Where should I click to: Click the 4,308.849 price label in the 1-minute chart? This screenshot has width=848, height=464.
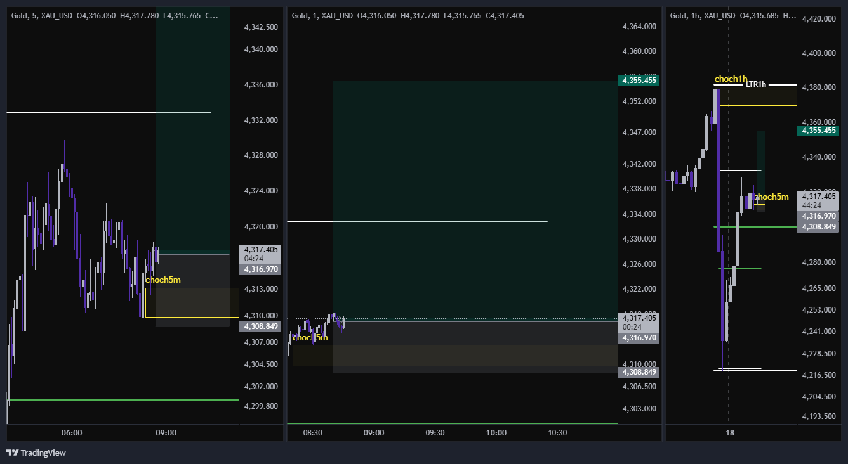point(639,372)
